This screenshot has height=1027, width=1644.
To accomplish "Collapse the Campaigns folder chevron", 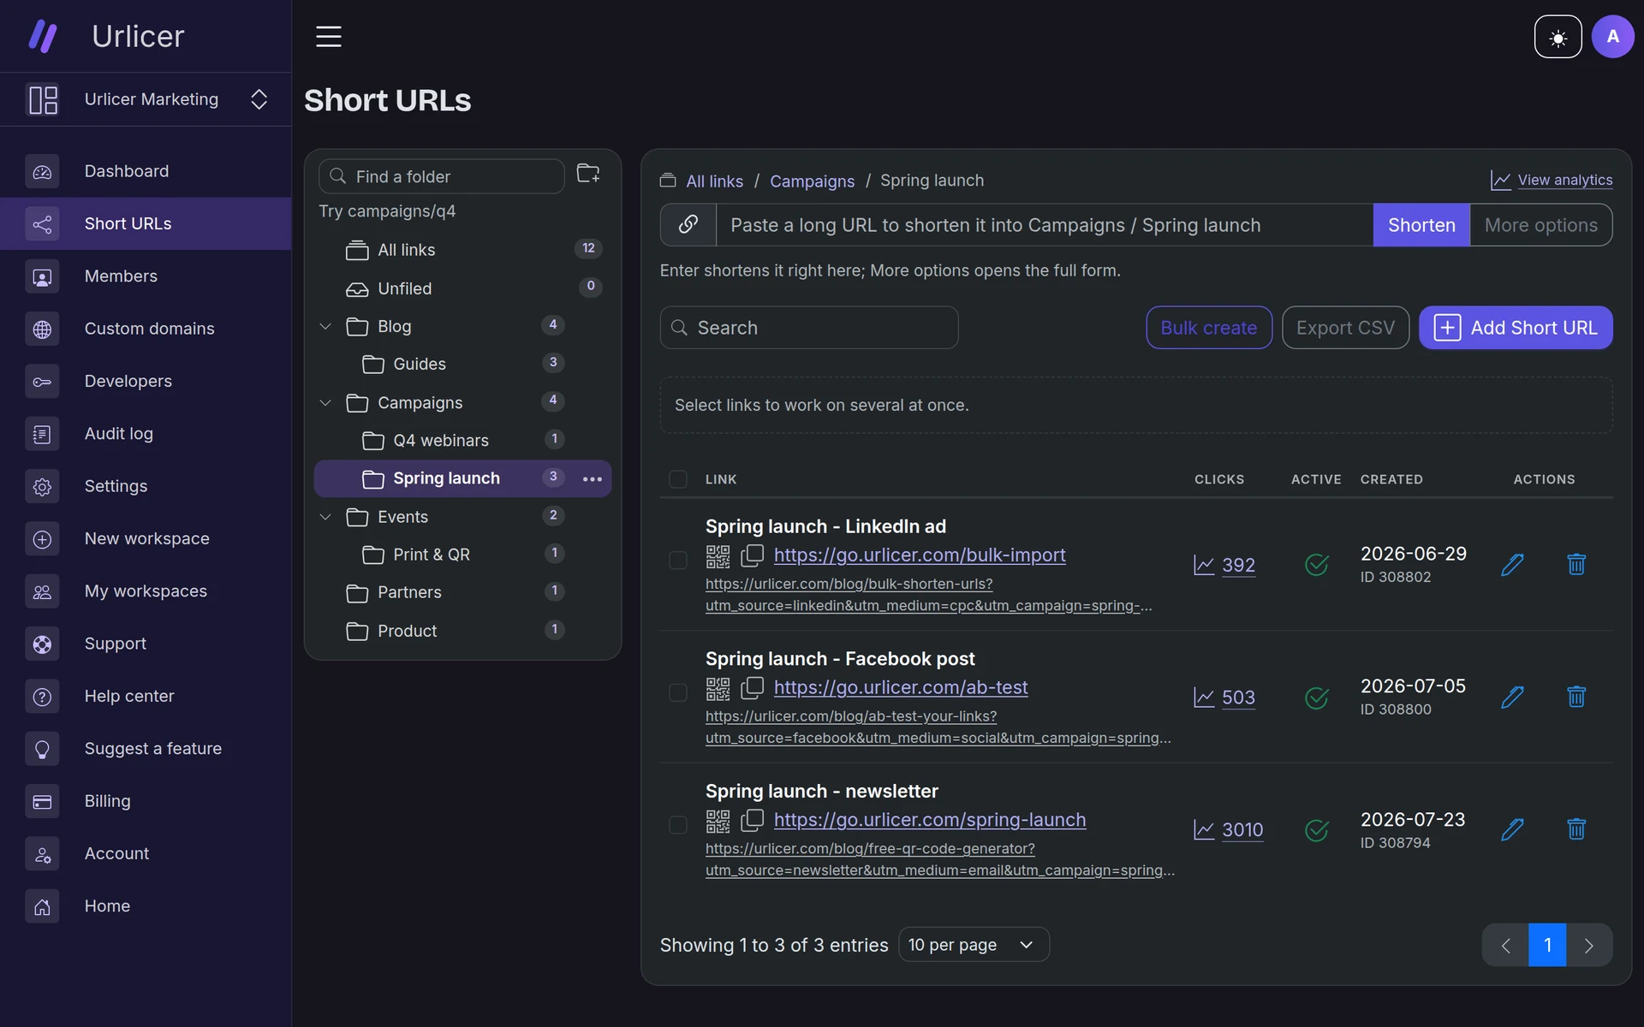I will click(325, 402).
